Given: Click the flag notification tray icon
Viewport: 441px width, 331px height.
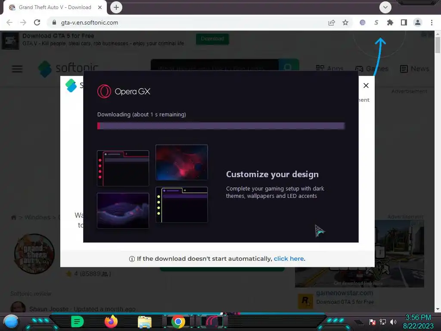Looking at the screenshot, I should point(373,322).
